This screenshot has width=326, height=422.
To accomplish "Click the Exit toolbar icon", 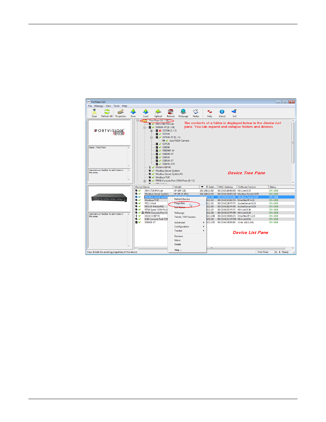I will [234, 113].
